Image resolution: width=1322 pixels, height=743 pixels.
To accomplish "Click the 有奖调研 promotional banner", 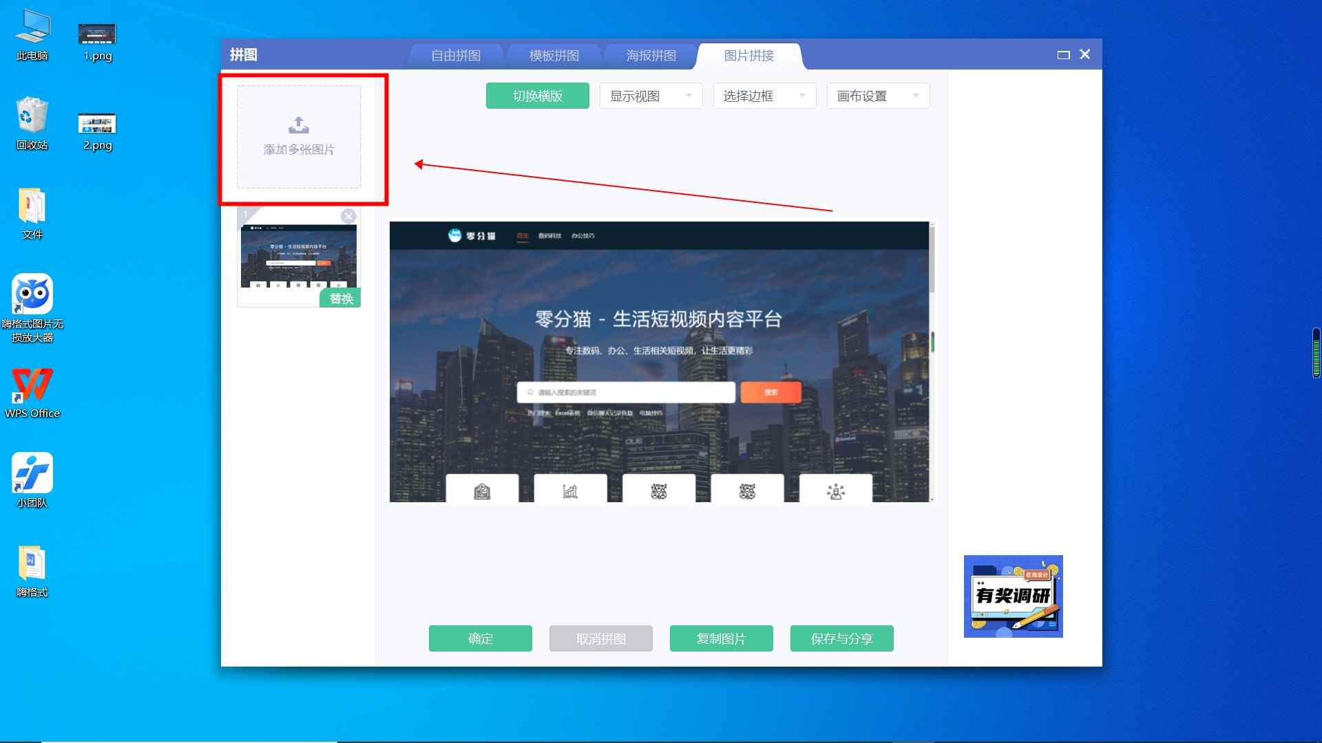I will coord(1013,596).
